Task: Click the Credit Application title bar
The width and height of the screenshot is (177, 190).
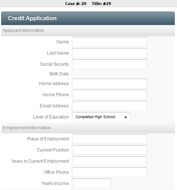Action: [88, 18]
